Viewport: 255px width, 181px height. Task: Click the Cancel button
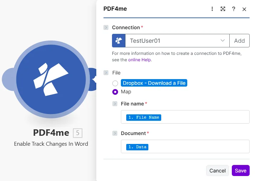coord(218,171)
